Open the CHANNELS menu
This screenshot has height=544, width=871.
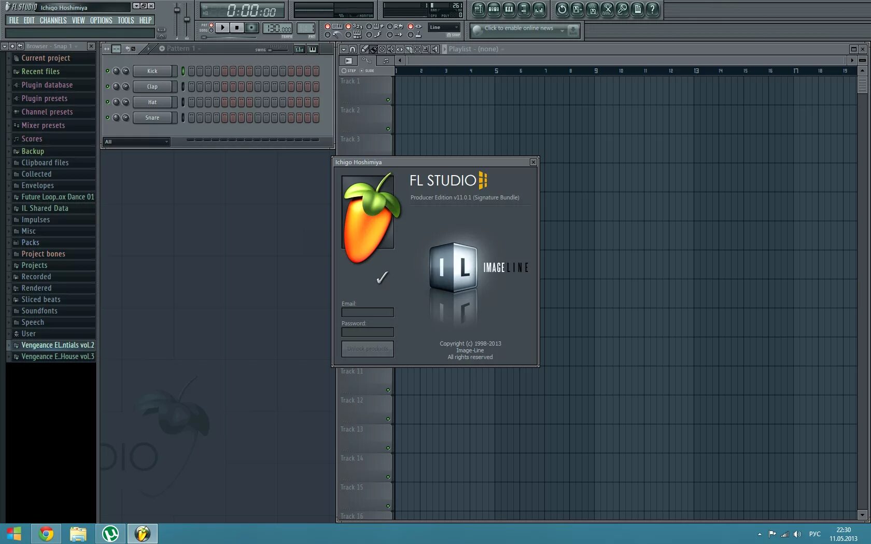(53, 20)
